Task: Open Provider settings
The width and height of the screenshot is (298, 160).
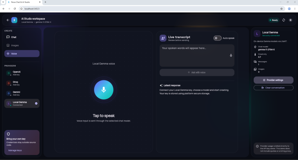Action: (x=274, y=80)
